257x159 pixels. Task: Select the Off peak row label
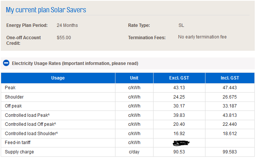(x=13, y=106)
